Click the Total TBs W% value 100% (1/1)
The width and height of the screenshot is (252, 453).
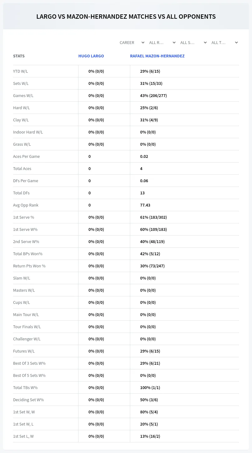point(150,387)
